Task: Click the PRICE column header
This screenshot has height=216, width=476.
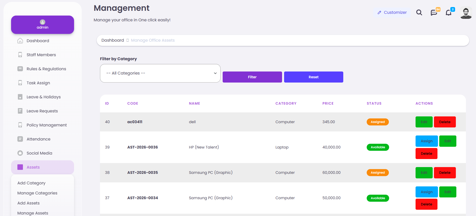Action: [x=328, y=103]
